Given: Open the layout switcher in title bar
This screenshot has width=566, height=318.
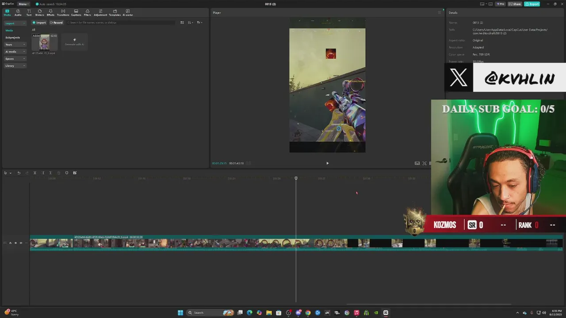Looking at the screenshot, I should 483,4.
